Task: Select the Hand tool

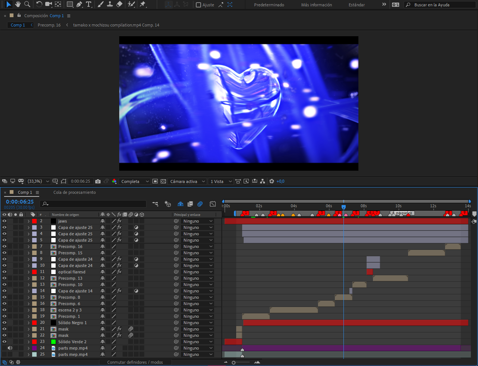Action: (x=18, y=4)
